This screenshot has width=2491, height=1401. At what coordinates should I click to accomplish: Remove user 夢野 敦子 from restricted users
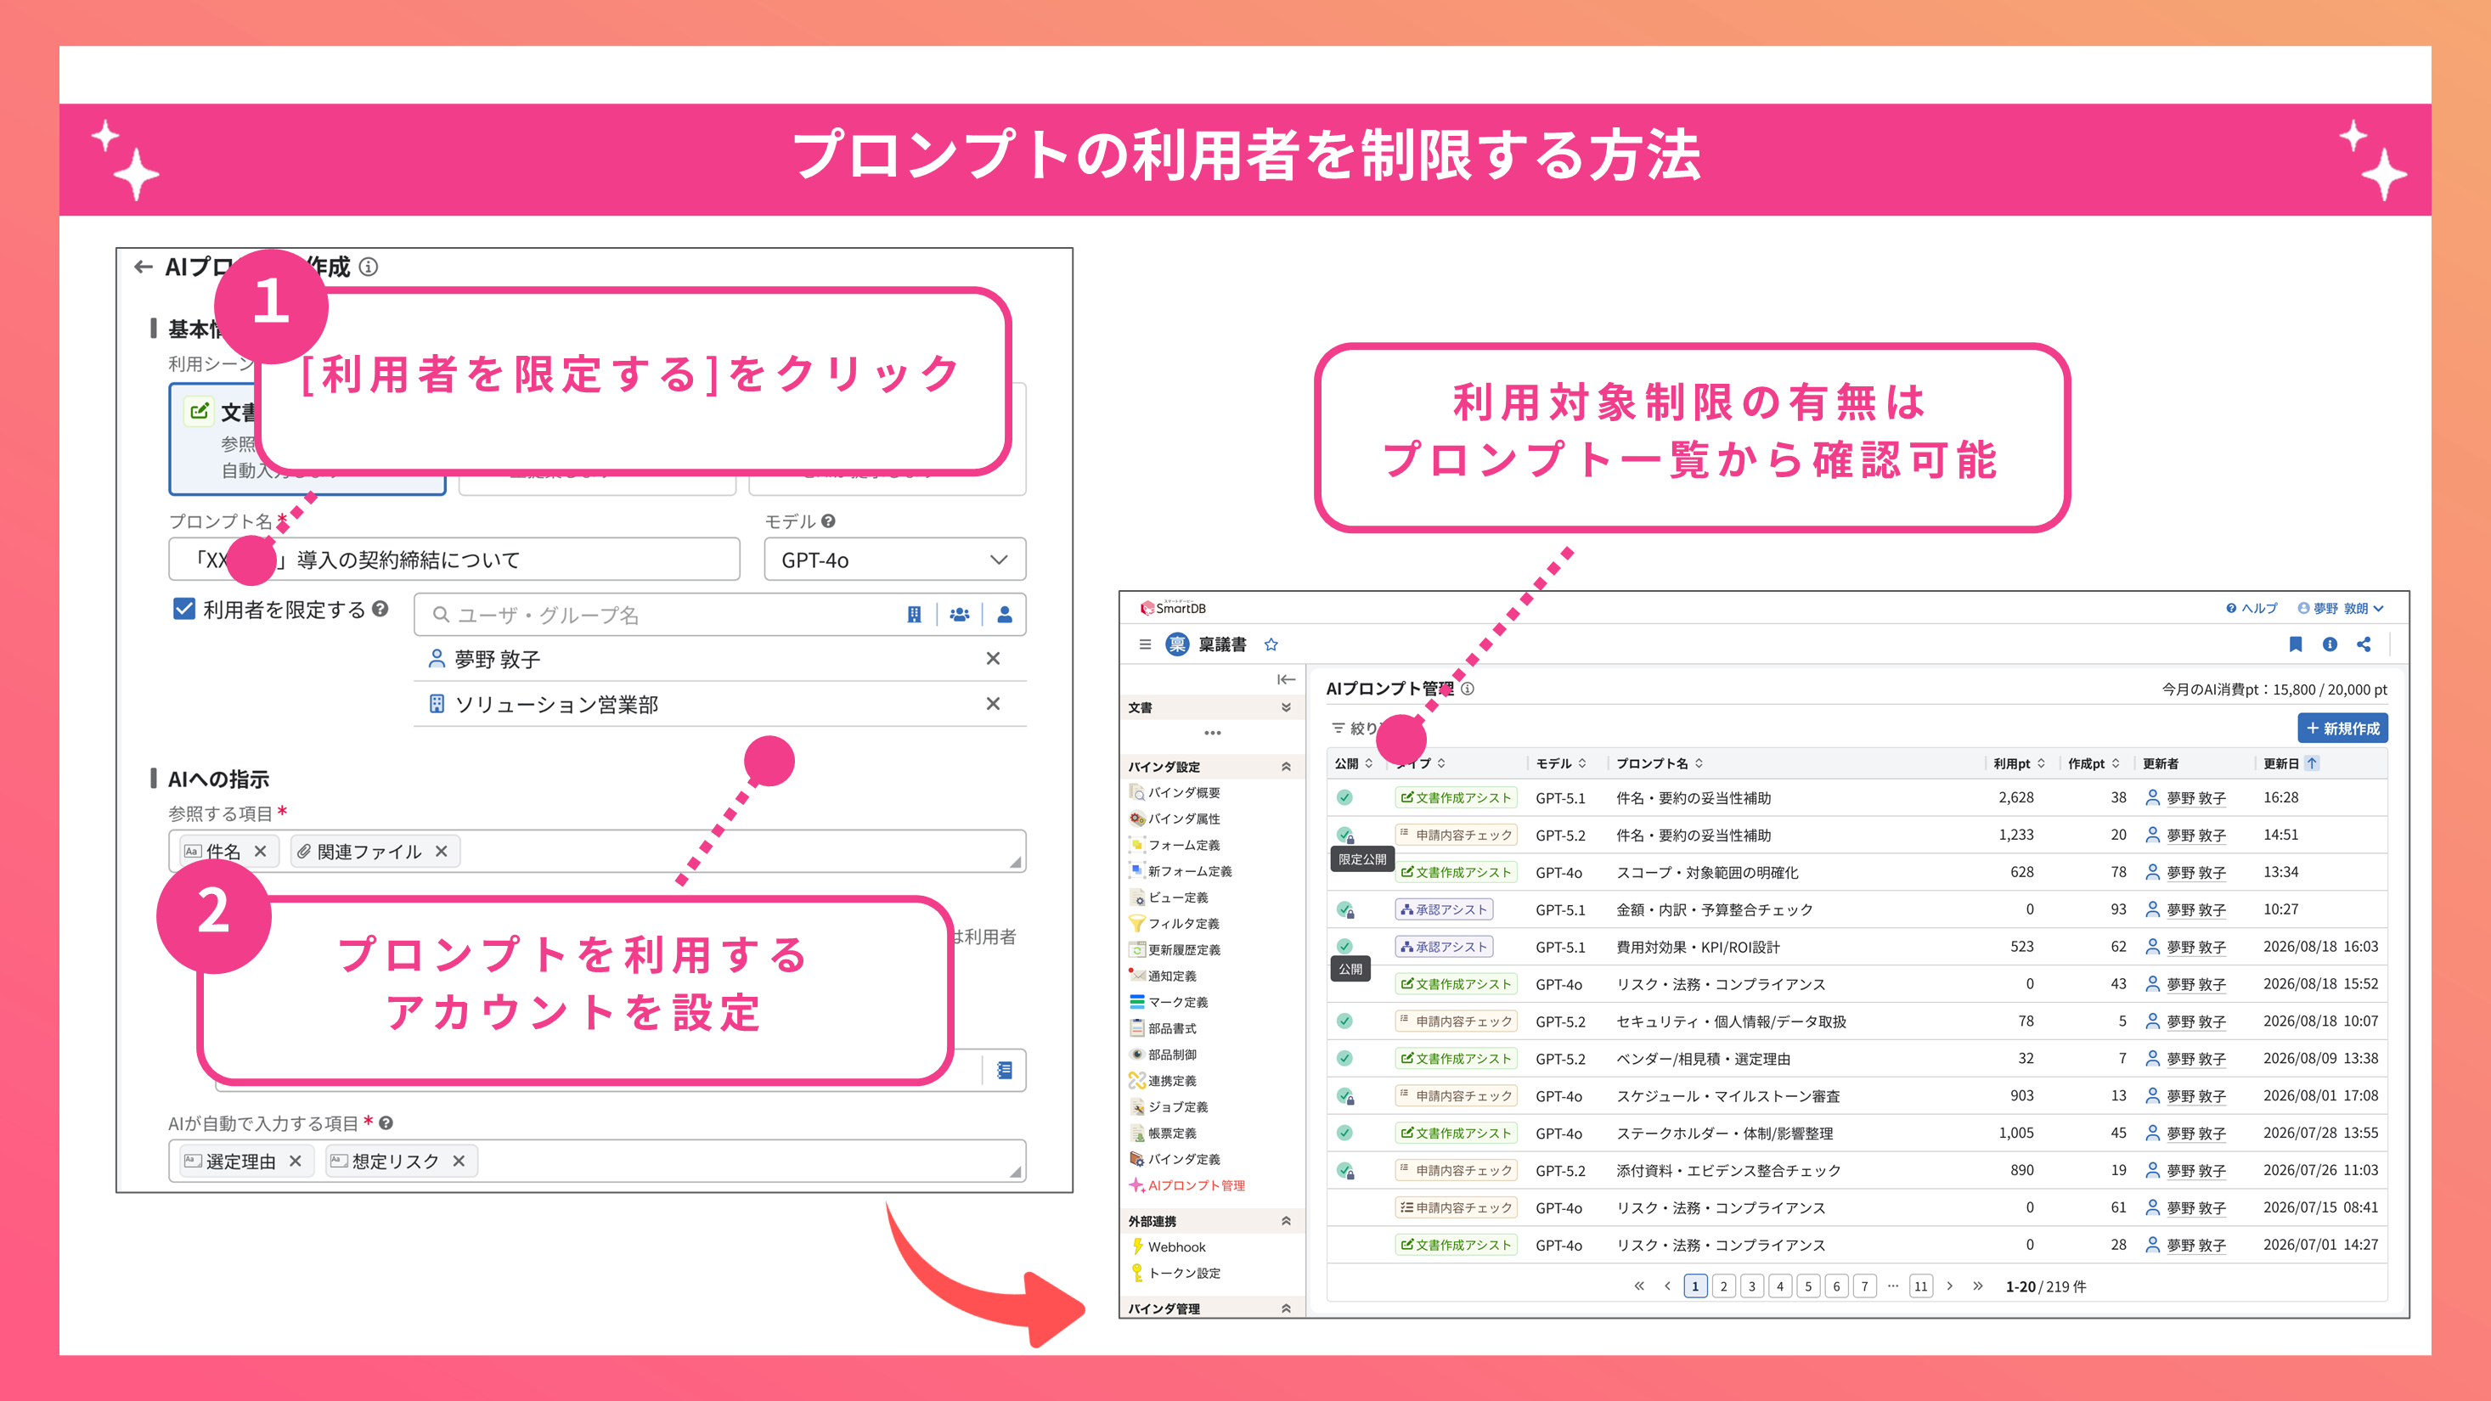(993, 658)
